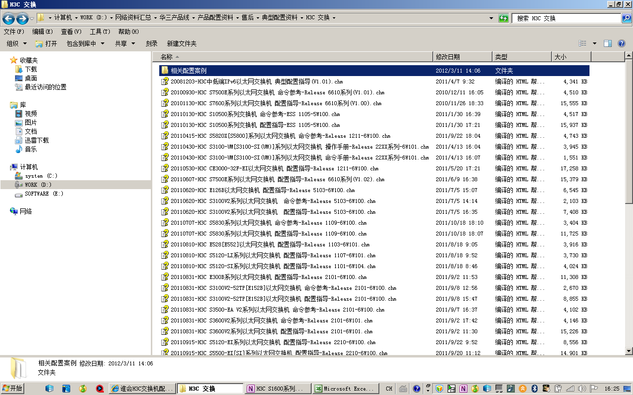Click the Bluetooth tray icon
Screen dimensions: 633x395
[535, 389]
